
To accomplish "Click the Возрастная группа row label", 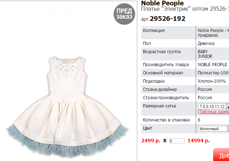I will pos(162,52).
